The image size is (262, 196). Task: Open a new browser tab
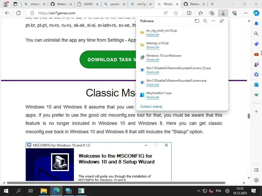[212, 4]
